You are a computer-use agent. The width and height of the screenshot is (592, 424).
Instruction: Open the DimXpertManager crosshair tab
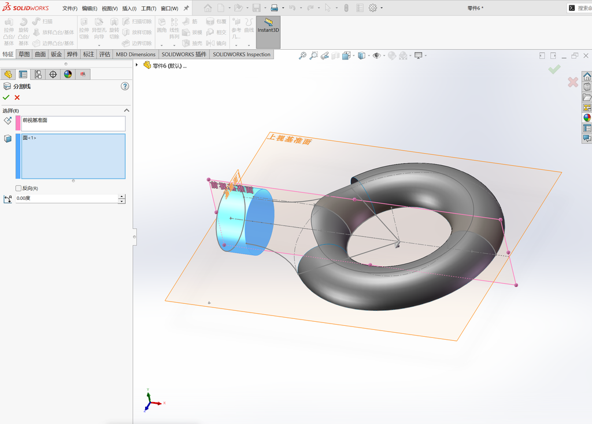[53, 75]
